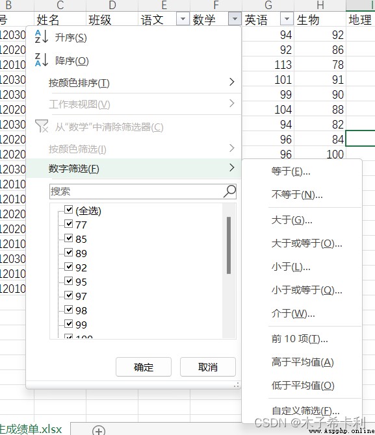Select 升序(S) sort option
This screenshot has height=435, width=375.
click(71, 38)
